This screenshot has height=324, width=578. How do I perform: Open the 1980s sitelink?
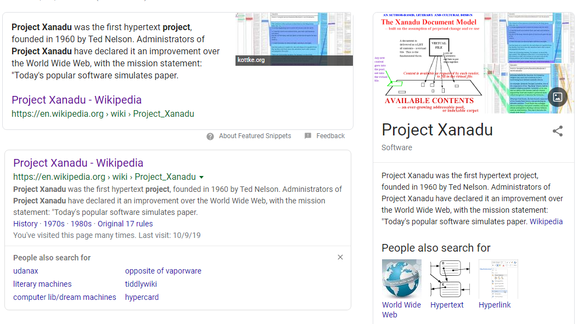pos(81,224)
